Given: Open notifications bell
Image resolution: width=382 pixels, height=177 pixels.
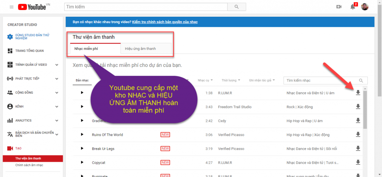Looking at the screenshot, I should pos(353,7).
